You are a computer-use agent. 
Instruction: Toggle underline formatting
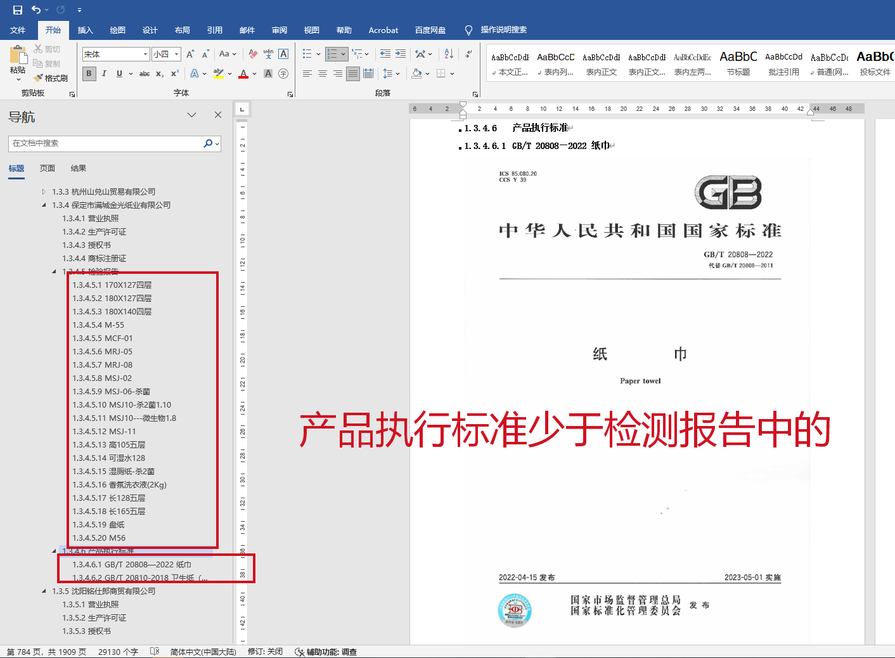pyautogui.click(x=119, y=74)
